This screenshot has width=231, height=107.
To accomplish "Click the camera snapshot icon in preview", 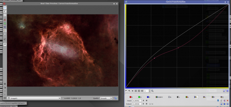I will click(x=5, y=39).
